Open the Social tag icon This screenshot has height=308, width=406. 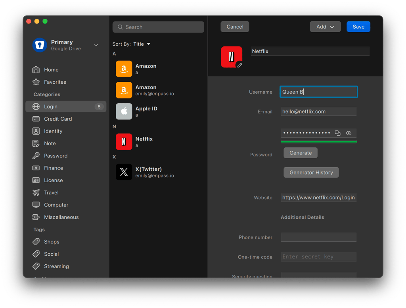tap(36, 254)
